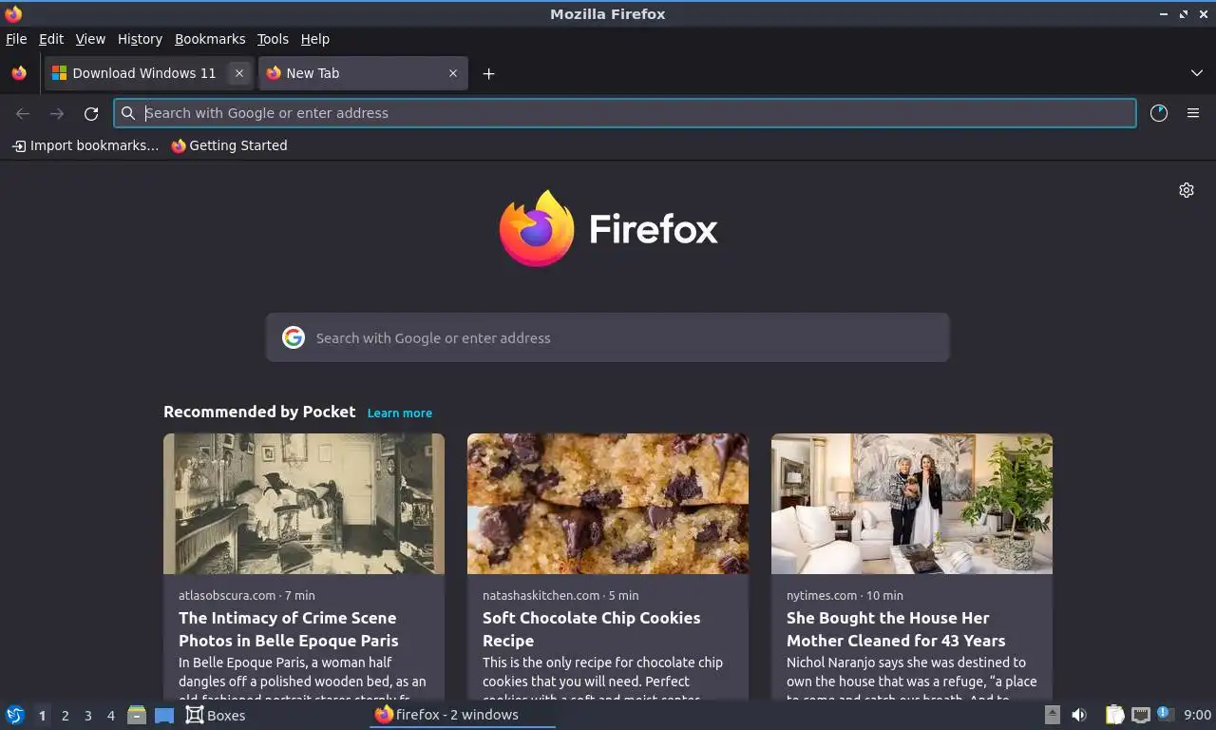The height and width of the screenshot is (730, 1216).
Task: Switch to workspace 1
Action: pos(42,715)
